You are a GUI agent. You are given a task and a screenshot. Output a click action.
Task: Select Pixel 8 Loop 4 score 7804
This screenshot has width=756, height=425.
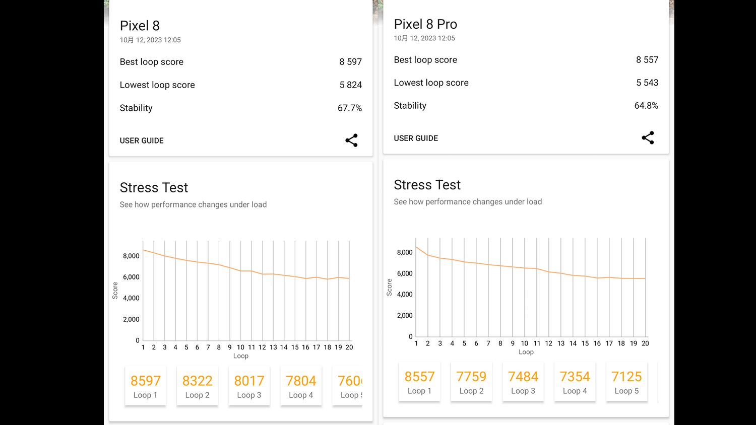(301, 386)
